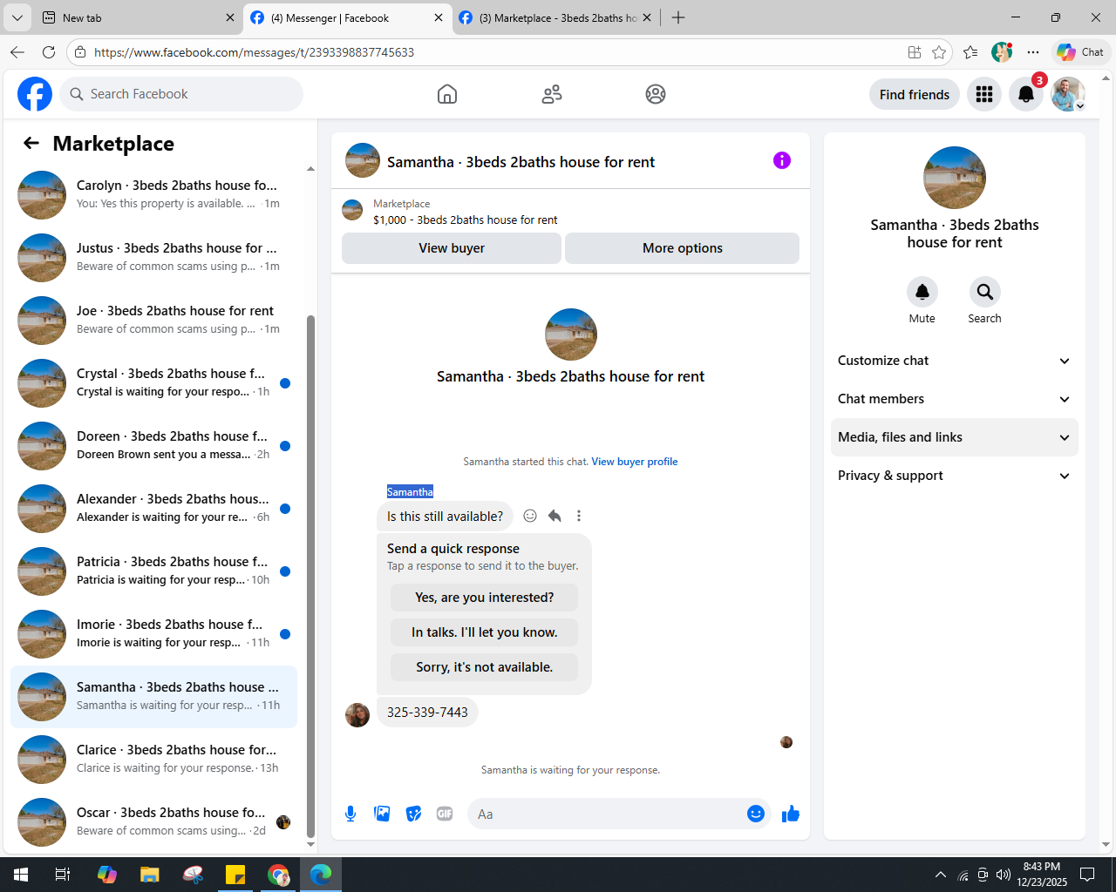Expand the Privacy & support section
The width and height of the screenshot is (1116, 892).
[954, 476]
